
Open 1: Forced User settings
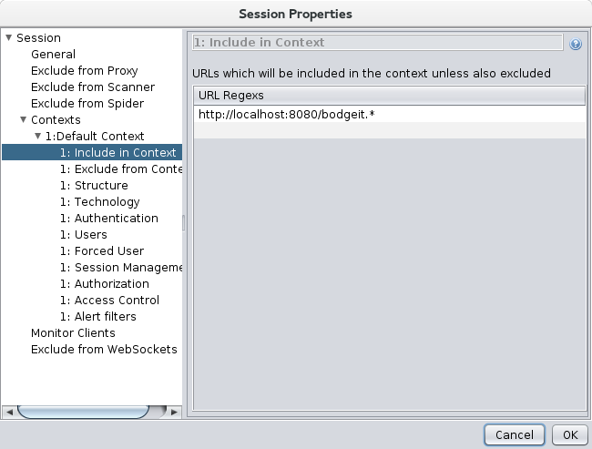point(101,251)
